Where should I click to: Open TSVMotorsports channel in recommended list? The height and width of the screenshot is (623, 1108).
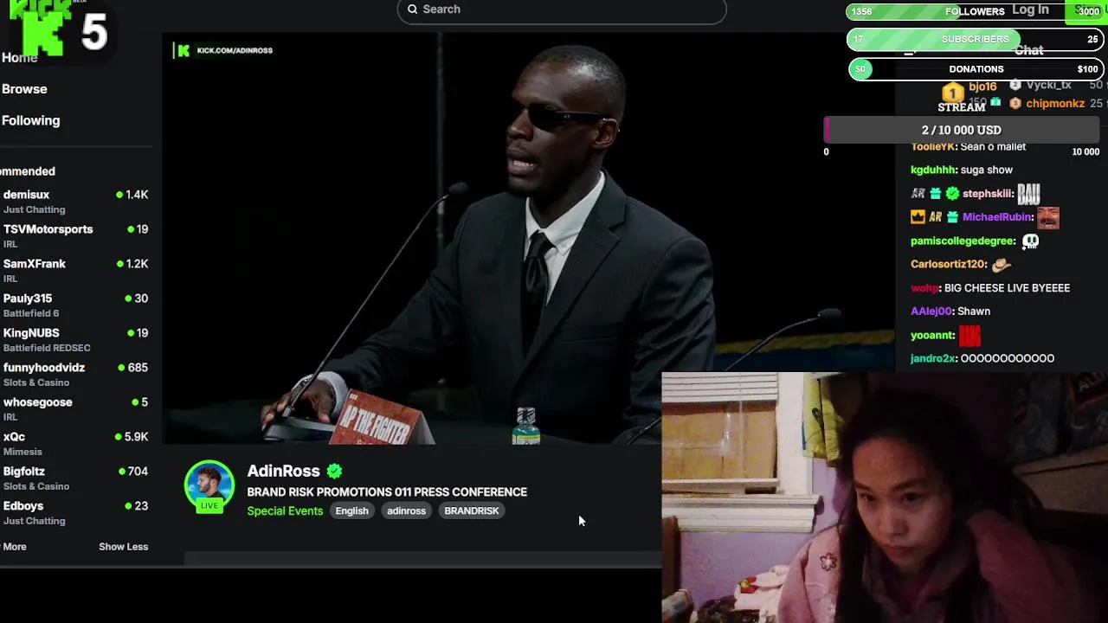tap(75, 235)
